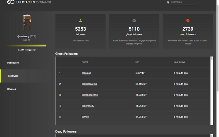This screenshot has height=137, width=219.
Task: Open the Dashboard menu item
Action: pos(13,63)
